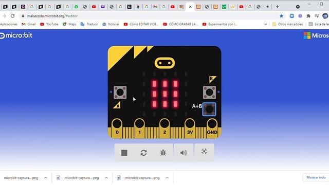Viewport: 329px width, 185px height.
Task: Open the CÓMO GRABAR LA... bookmark
Action: (x=180, y=24)
